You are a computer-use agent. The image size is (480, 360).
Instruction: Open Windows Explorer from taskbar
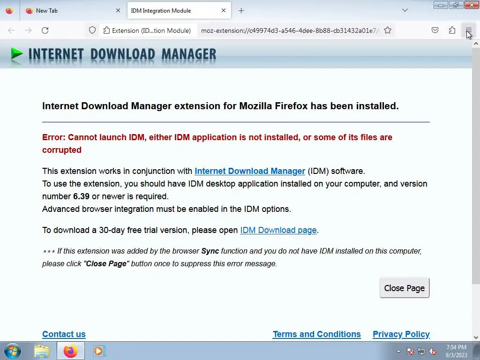[x=42, y=351]
